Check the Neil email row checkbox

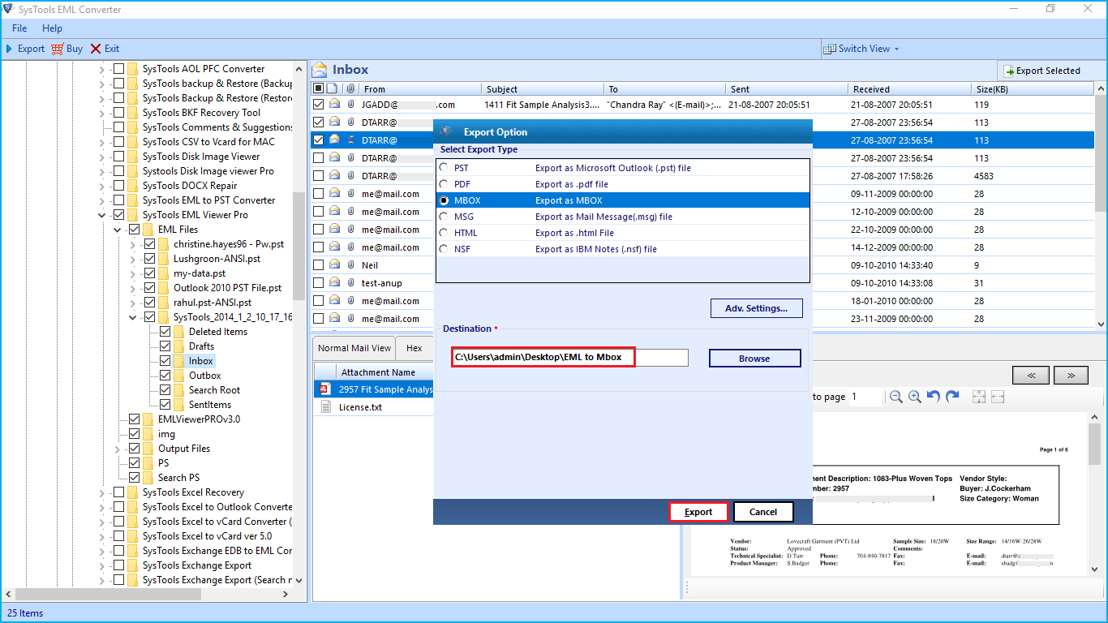click(319, 264)
